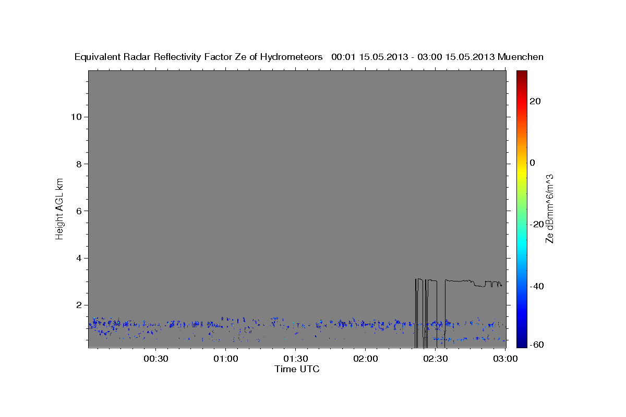Click the time tick label '03:00'
626x417 pixels.
pos(505,359)
